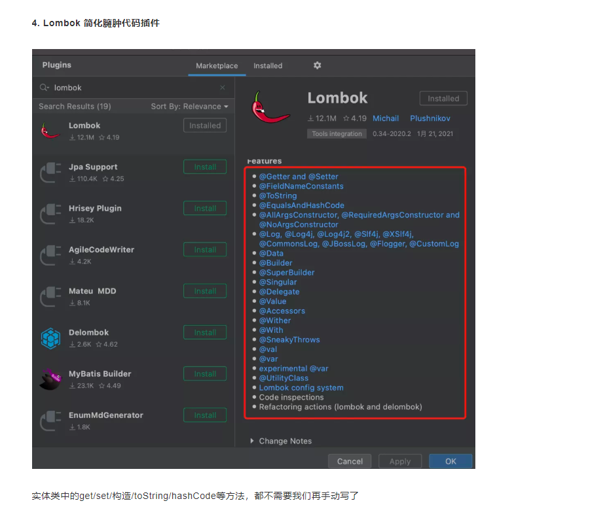Open the @FieldNameConstants link

(301, 186)
